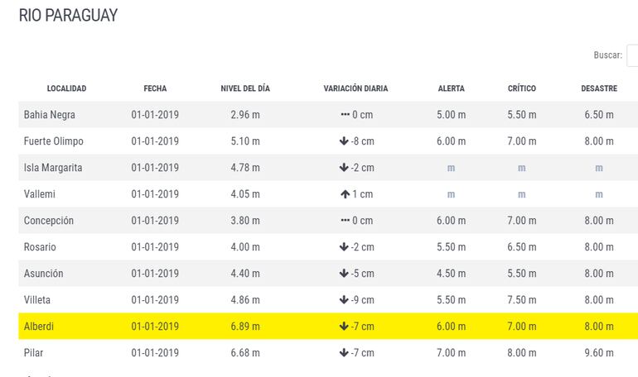This screenshot has height=377, width=638.
Task: Click the down arrow in Pilar row
Action: [344, 353]
